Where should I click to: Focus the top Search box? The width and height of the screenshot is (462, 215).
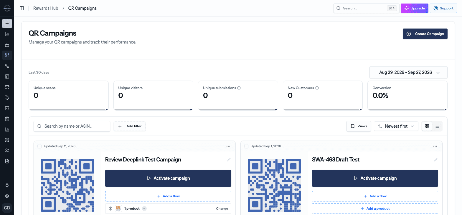[x=367, y=8]
